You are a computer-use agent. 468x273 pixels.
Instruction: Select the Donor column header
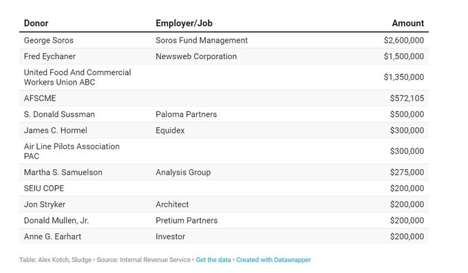click(x=36, y=23)
